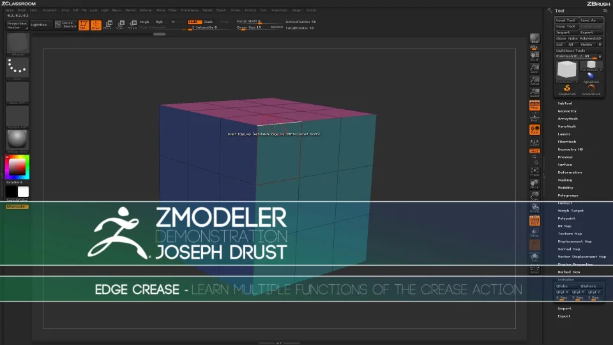Click Make PolyMesh3D button
The height and width of the screenshot is (345, 613).
coord(585,38)
